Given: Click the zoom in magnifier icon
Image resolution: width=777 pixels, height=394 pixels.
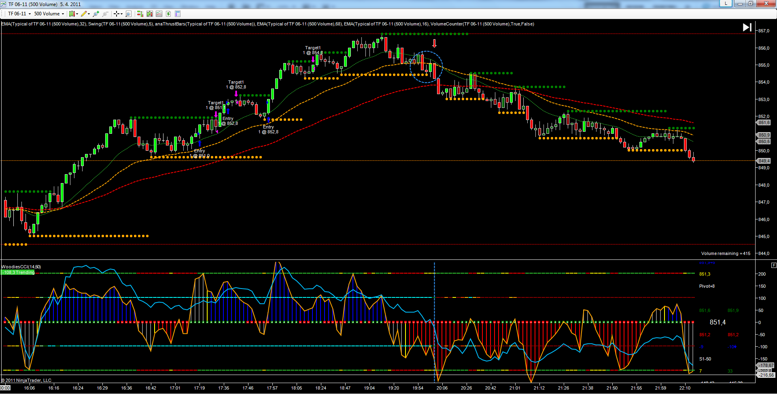Looking at the screenshot, I should tap(96, 14).
